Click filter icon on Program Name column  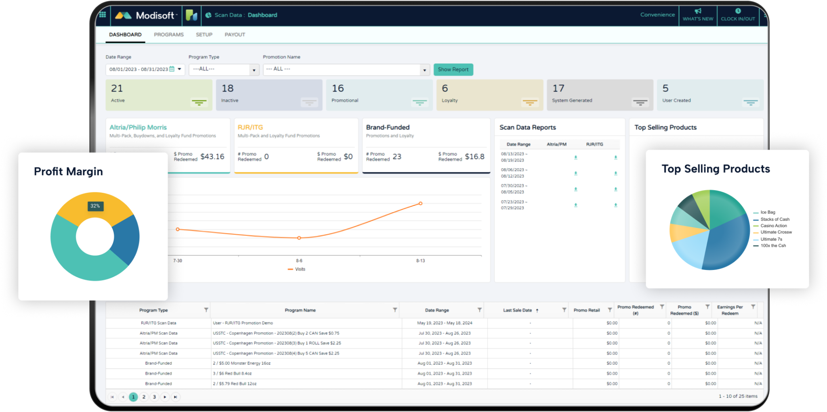(x=395, y=310)
